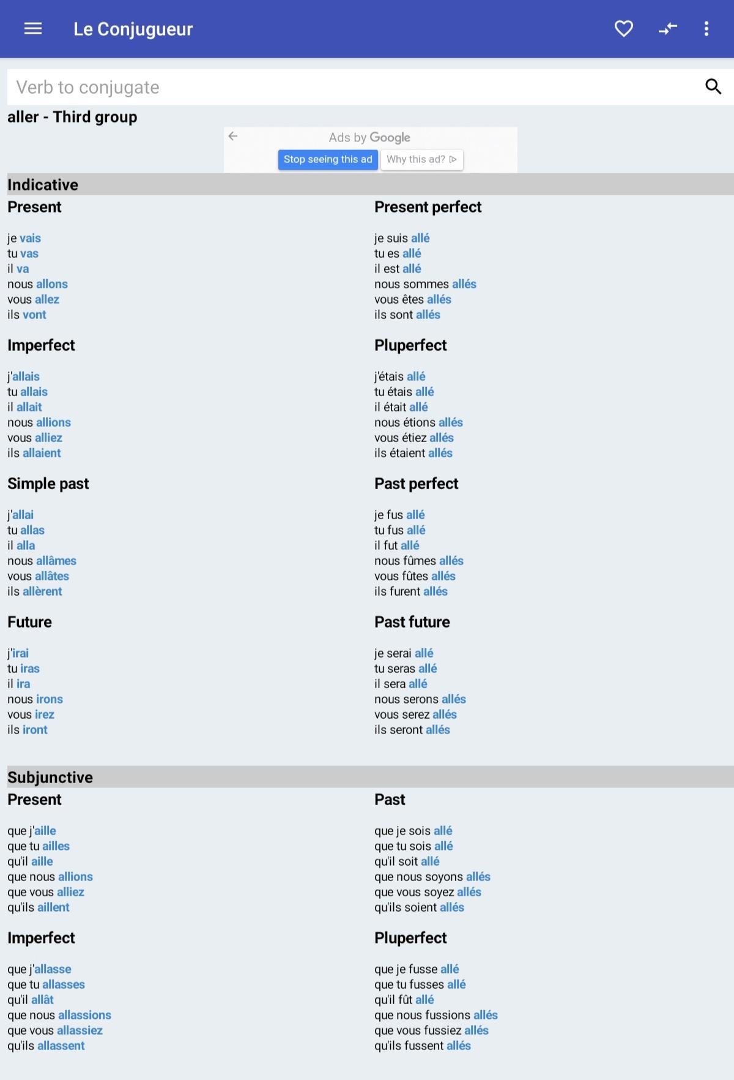Tap the magnifier search icon

coord(713,86)
